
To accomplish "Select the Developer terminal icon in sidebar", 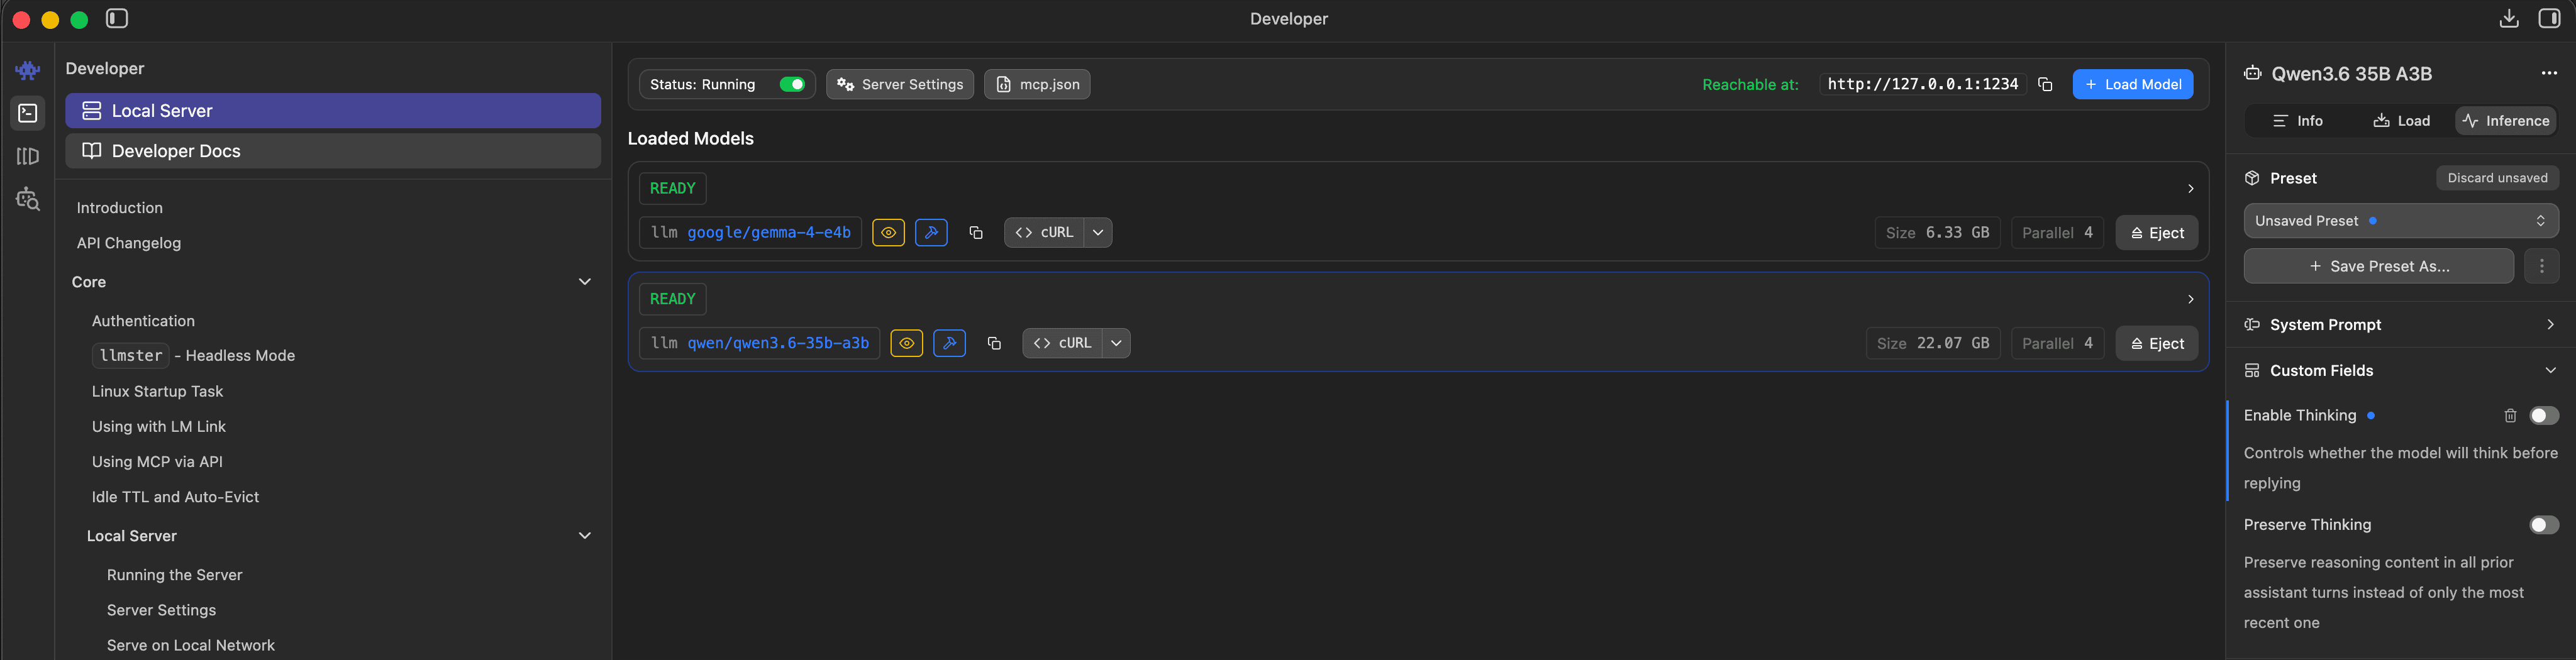I will (28, 113).
